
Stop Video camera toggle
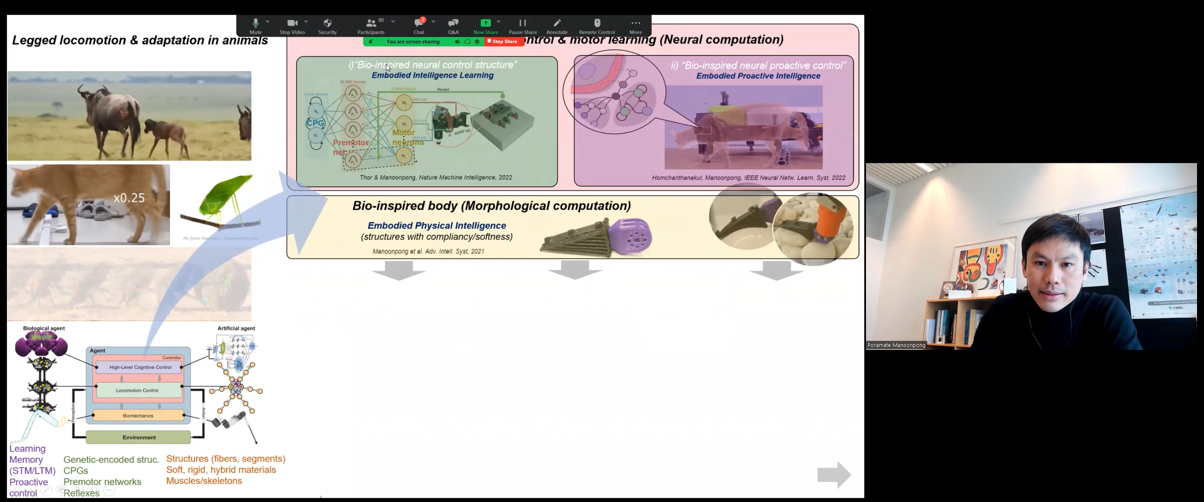pyautogui.click(x=292, y=26)
